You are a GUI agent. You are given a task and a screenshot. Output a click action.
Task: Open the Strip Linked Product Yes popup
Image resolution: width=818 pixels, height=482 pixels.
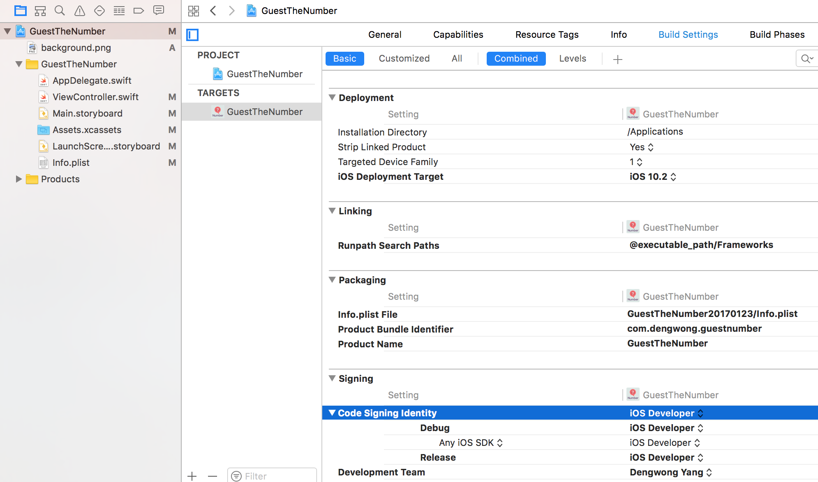click(x=642, y=147)
